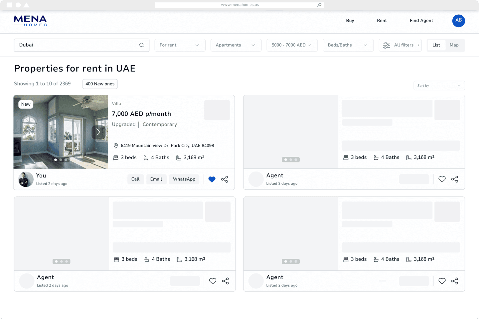
Task: Open the AB profile avatar
Action: click(x=458, y=21)
